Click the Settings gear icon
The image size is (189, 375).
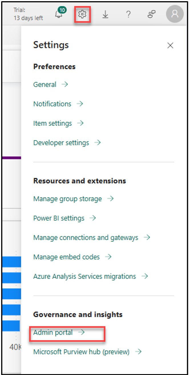click(82, 14)
